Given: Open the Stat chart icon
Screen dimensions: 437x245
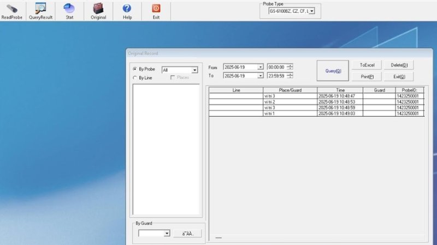Looking at the screenshot, I should 69,9.
